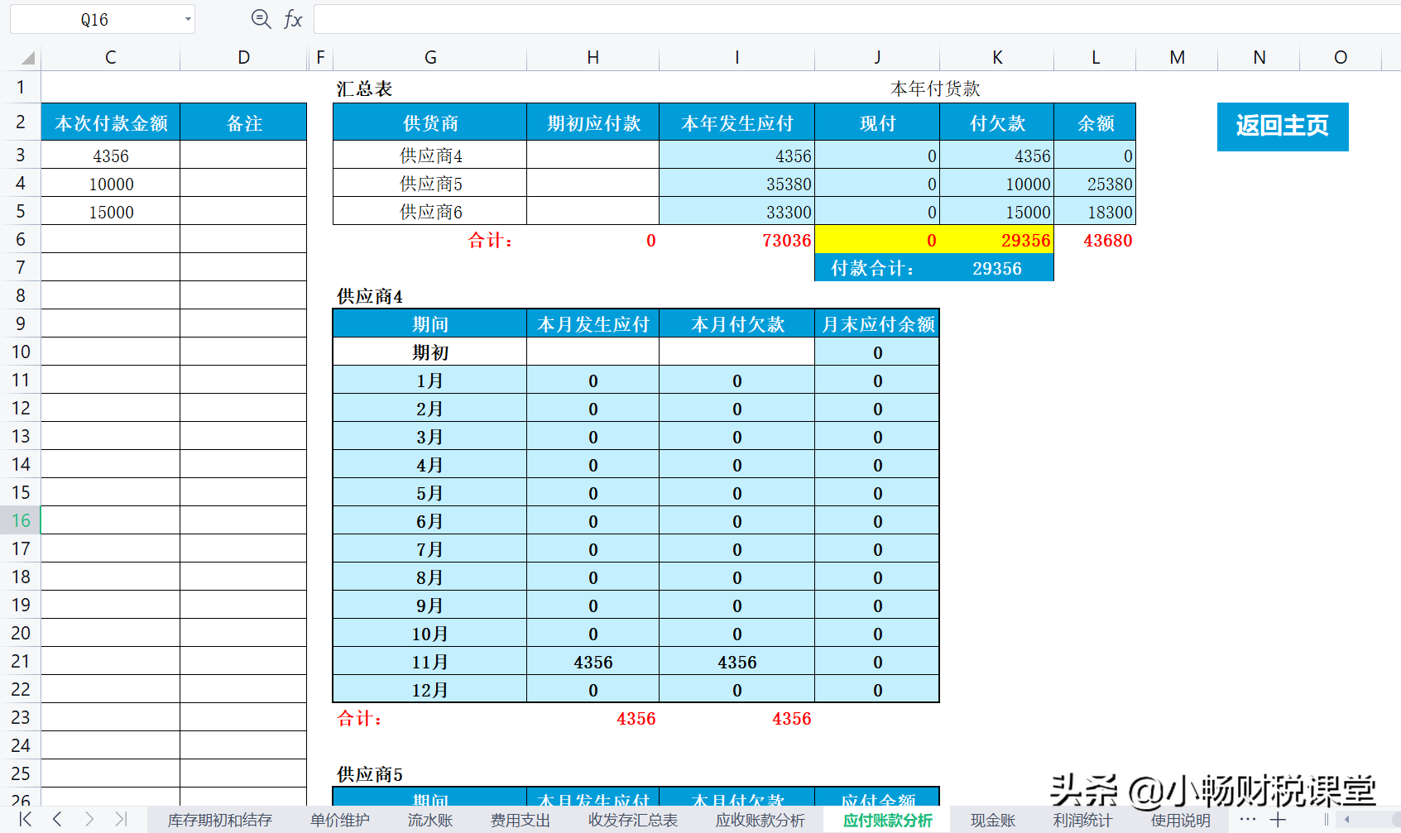
Task: Open the 使用说明 sheet tab
Action: pos(1181,819)
